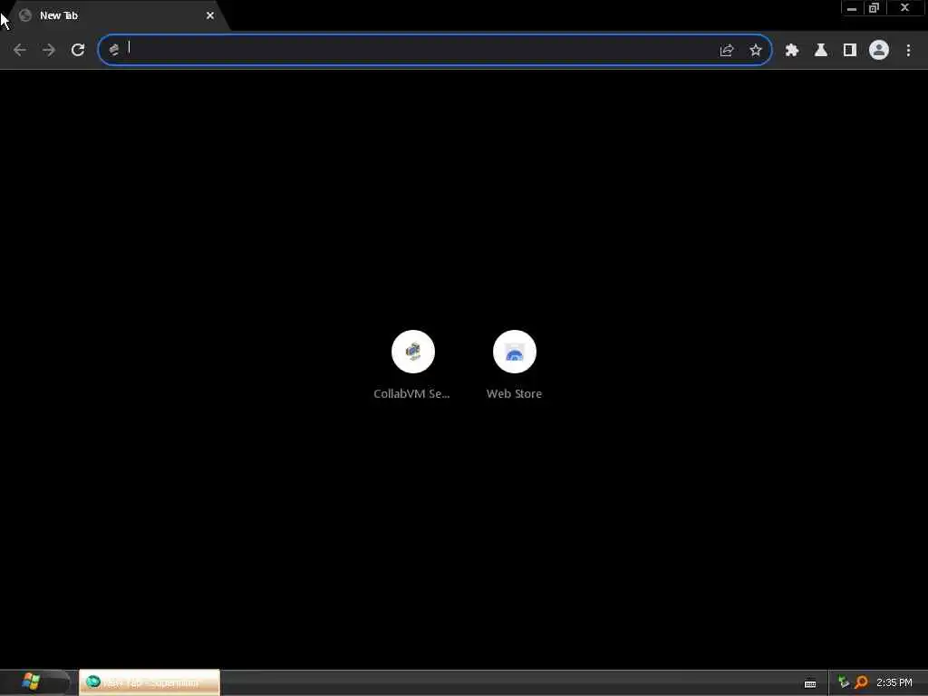Open the on-screen keyboard tray icon
Viewport: 928px width, 696px height.
tap(810, 683)
